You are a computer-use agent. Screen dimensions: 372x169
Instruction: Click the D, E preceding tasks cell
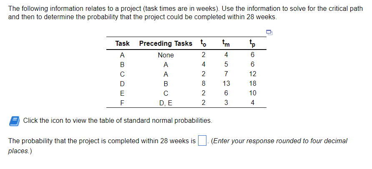point(166,103)
